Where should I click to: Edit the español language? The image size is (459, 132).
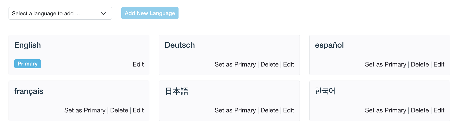(439, 64)
